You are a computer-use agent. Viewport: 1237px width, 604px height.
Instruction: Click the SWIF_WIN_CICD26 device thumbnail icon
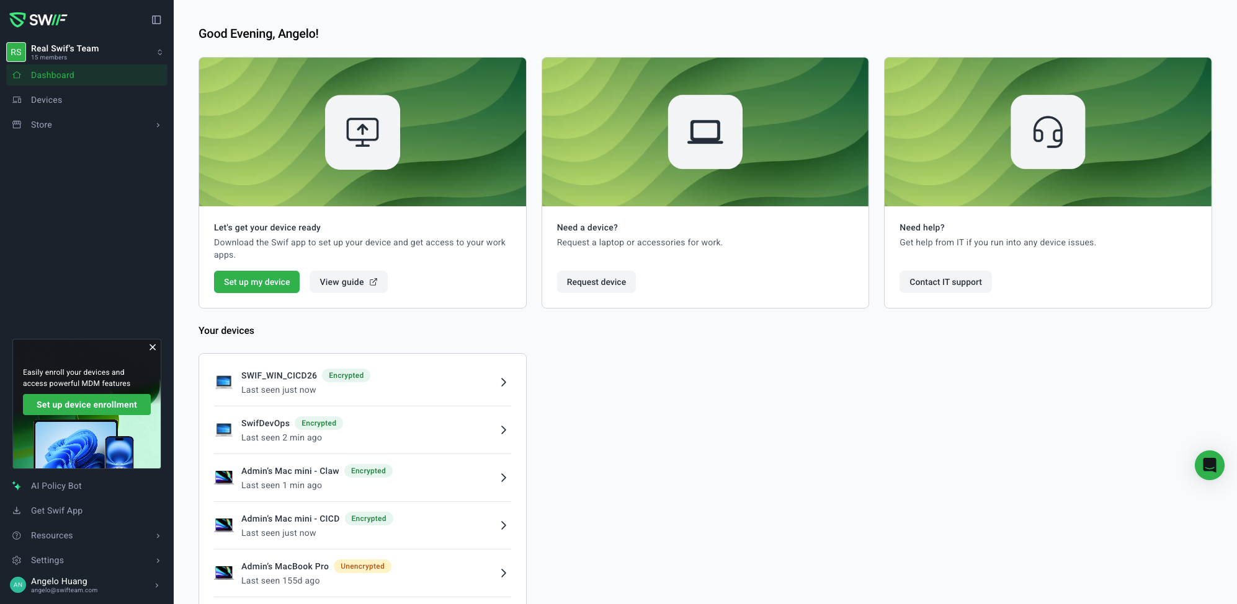224,382
